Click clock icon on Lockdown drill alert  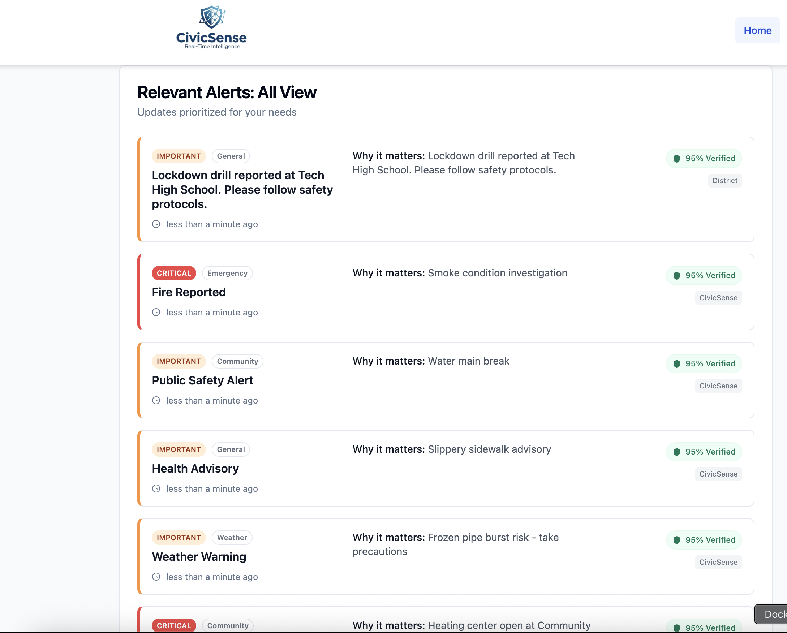click(156, 224)
